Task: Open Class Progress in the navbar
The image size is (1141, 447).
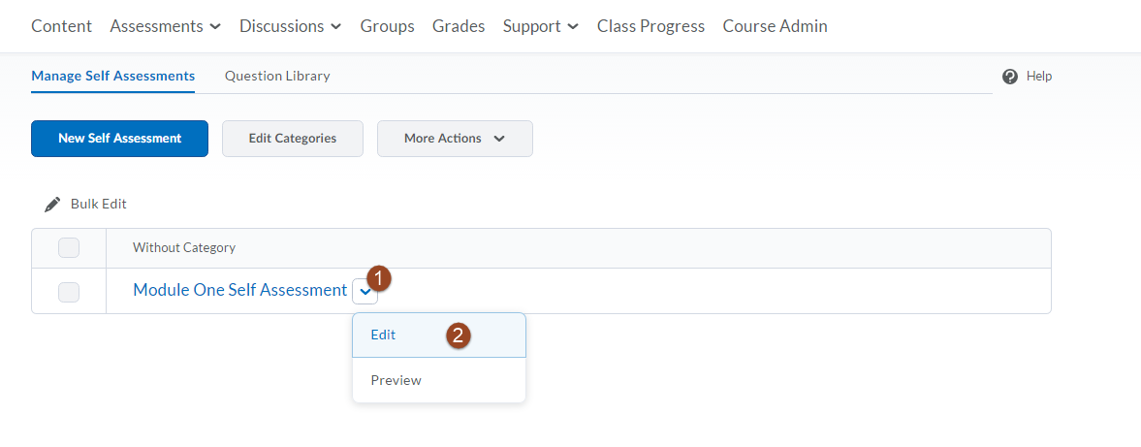Action: point(650,27)
